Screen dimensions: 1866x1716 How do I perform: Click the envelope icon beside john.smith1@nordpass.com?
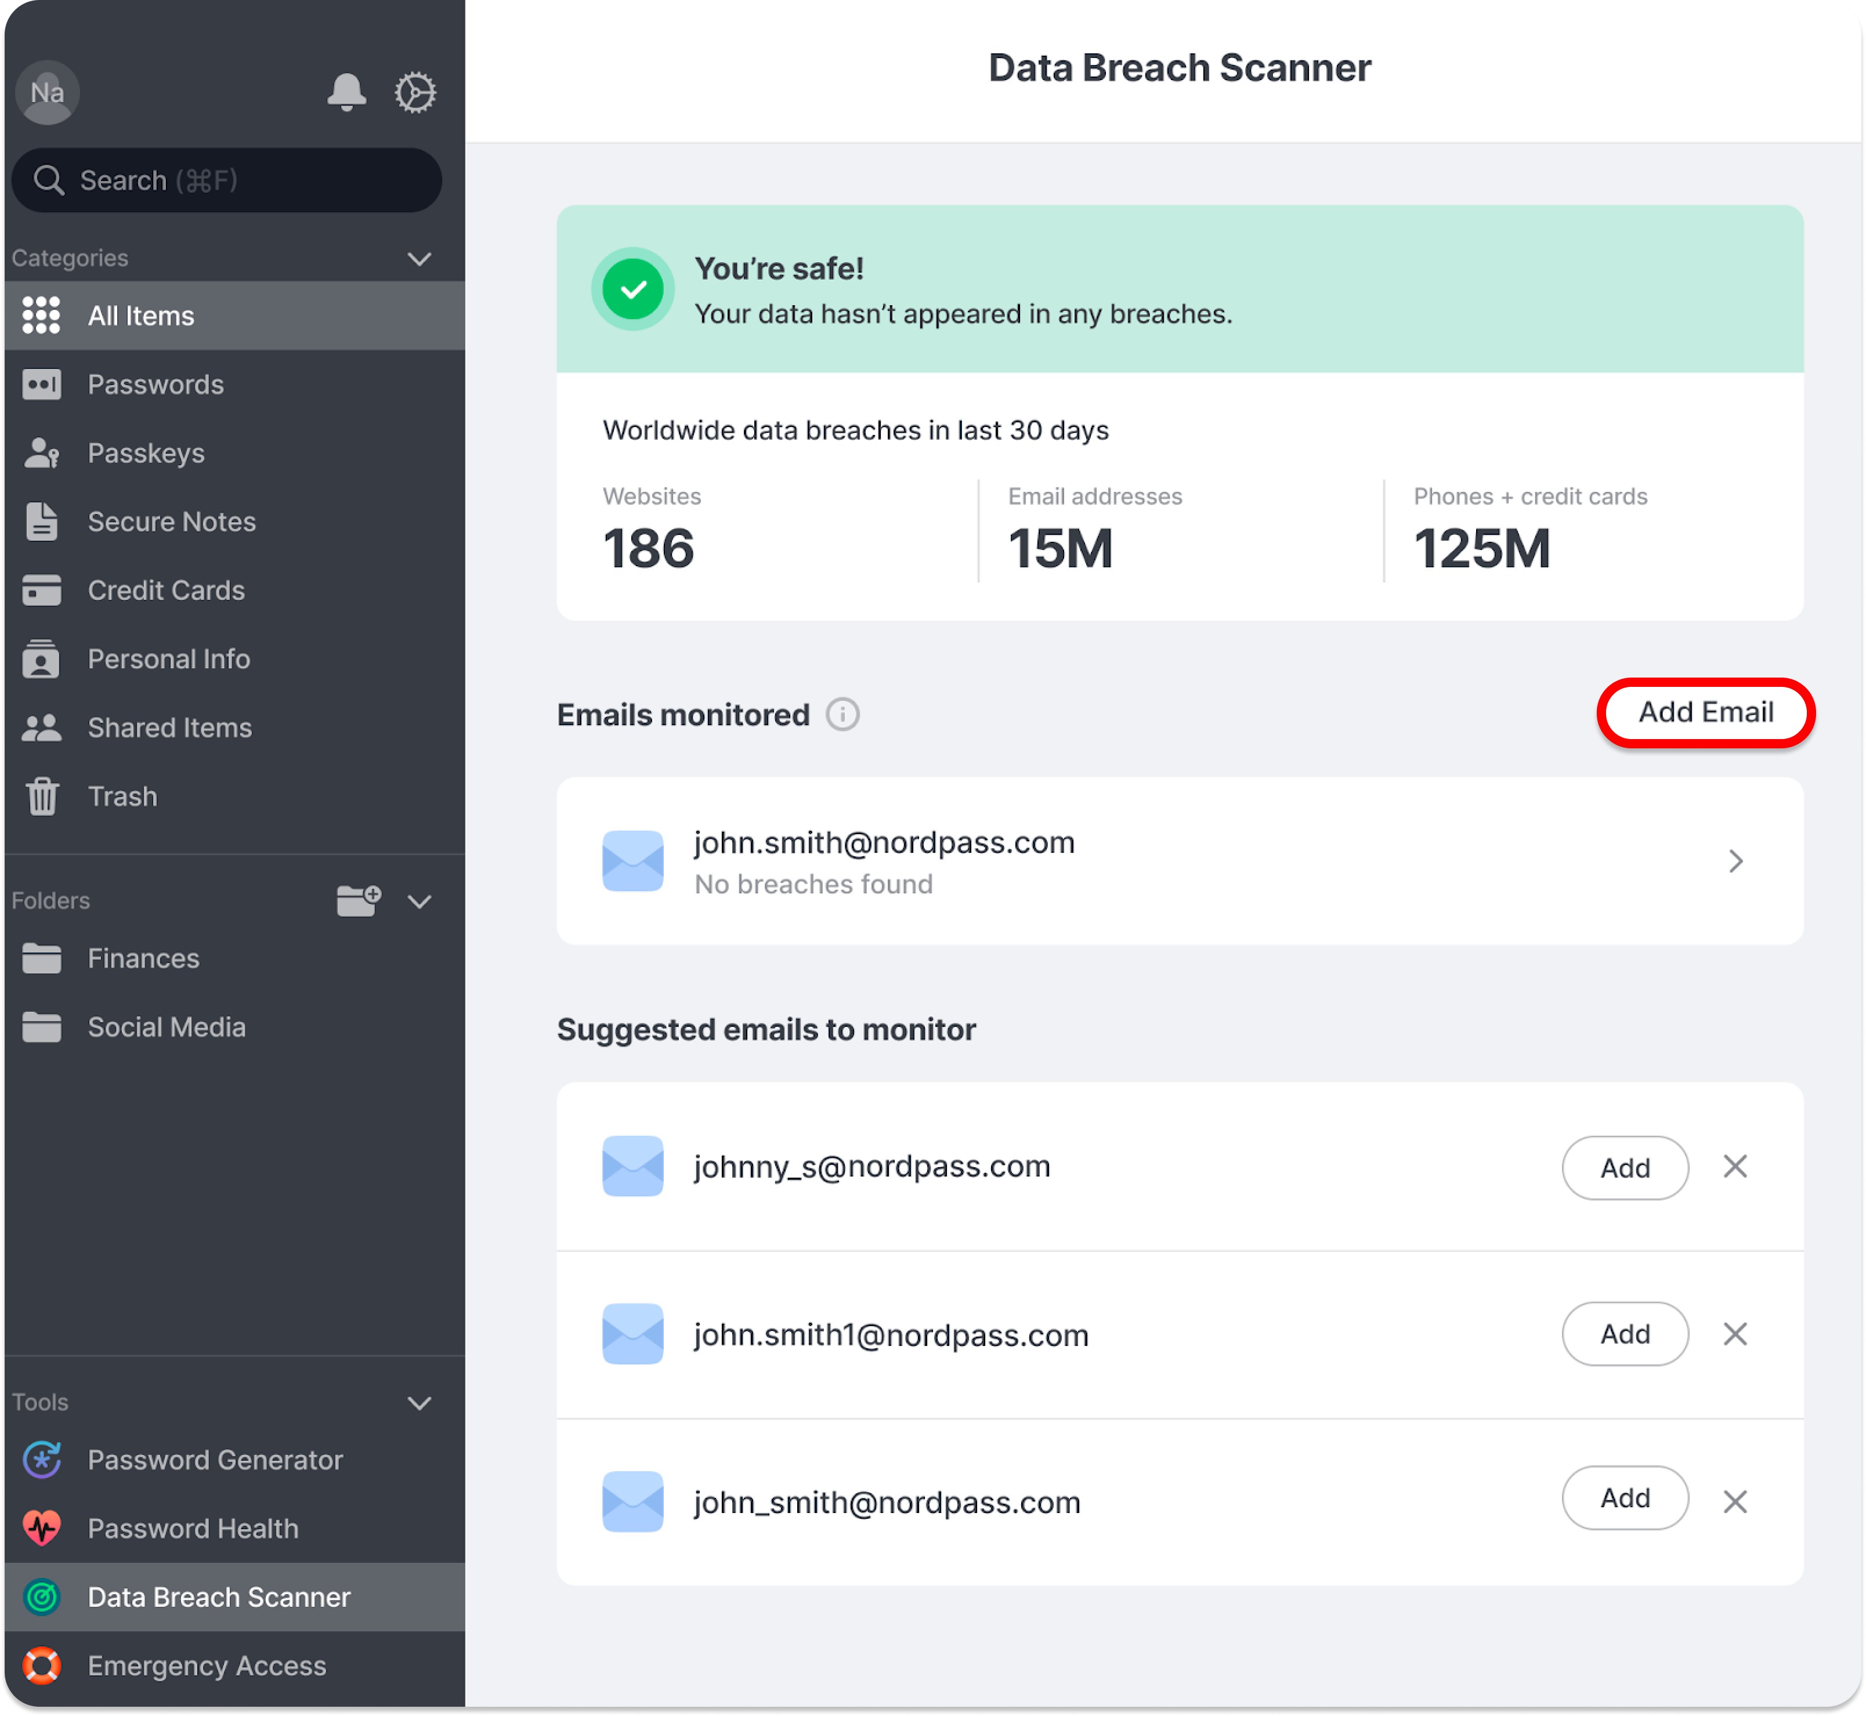(x=632, y=1334)
